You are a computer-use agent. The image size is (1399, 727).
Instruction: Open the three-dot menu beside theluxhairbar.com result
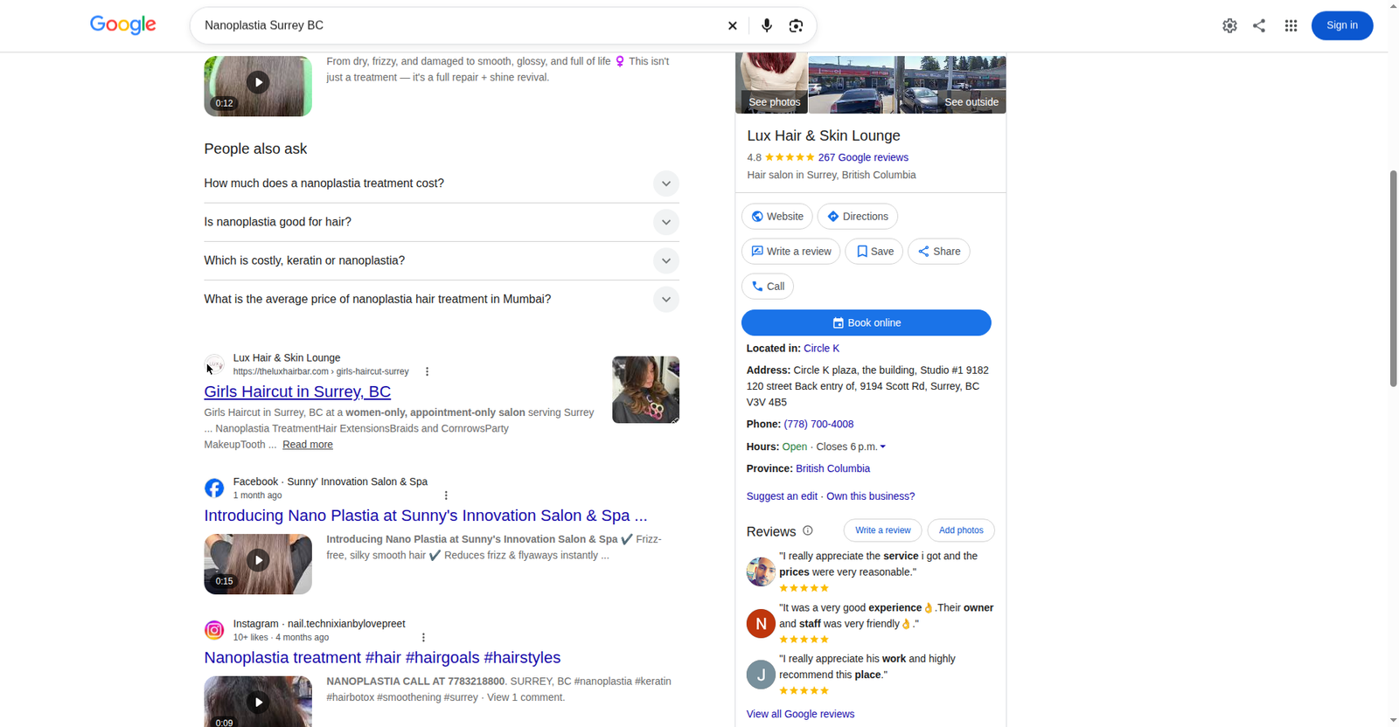(427, 371)
